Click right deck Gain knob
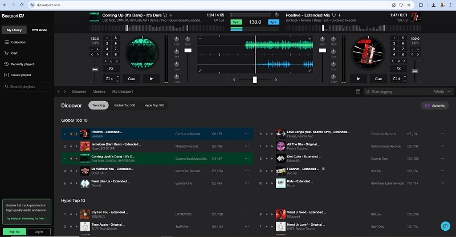Viewport: 456px width, 237px height. [322, 39]
